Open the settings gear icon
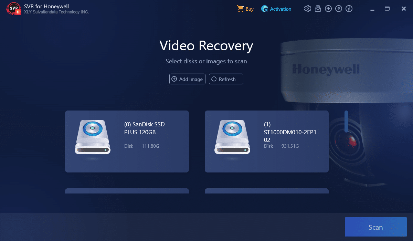The height and width of the screenshot is (241, 413). click(307, 9)
